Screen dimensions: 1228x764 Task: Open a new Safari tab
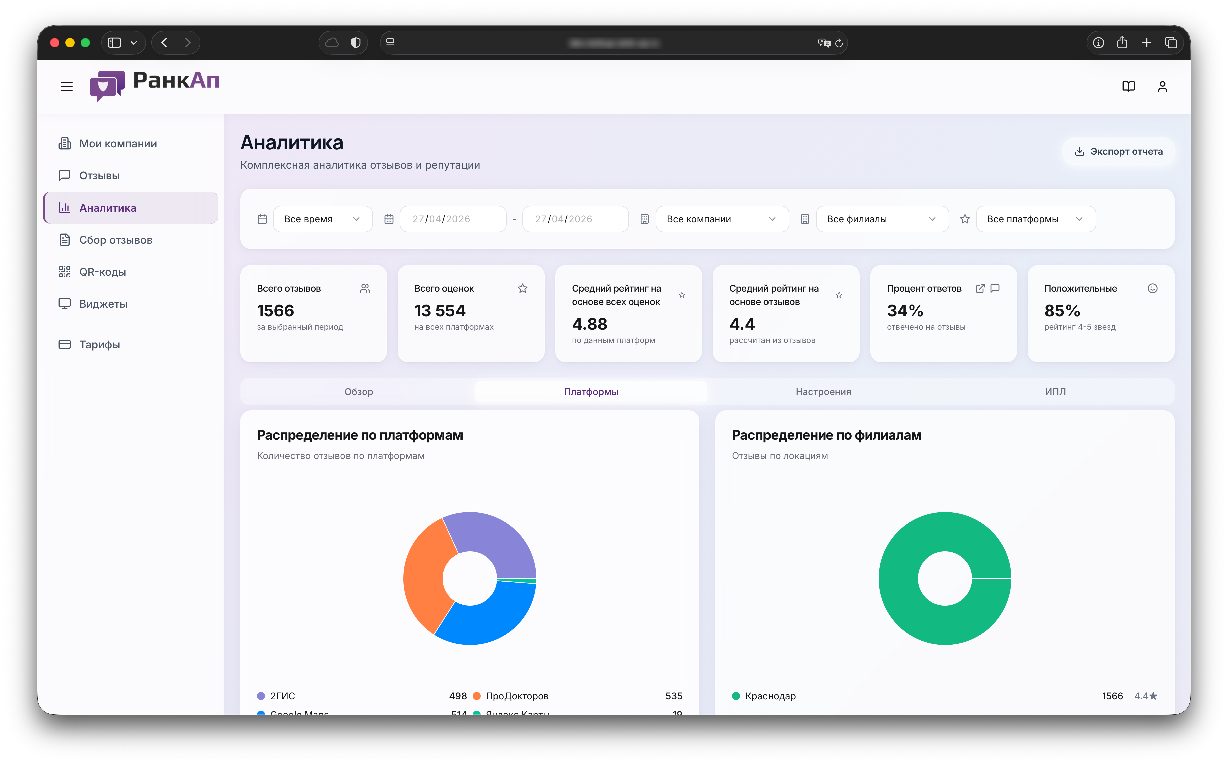click(x=1146, y=43)
